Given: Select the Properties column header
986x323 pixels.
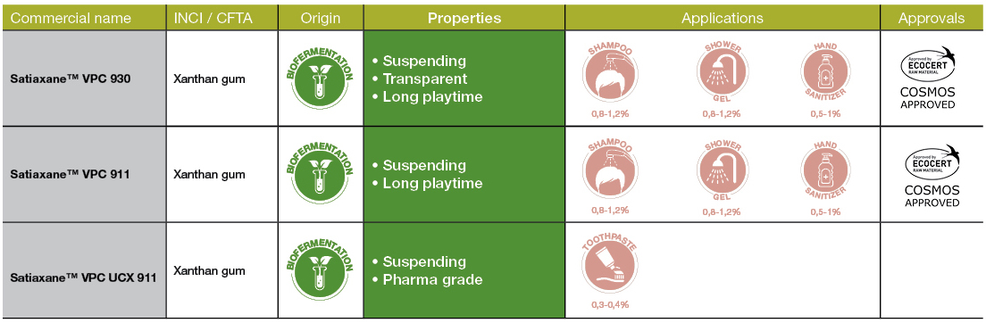Looking at the screenshot, I should (464, 18).
